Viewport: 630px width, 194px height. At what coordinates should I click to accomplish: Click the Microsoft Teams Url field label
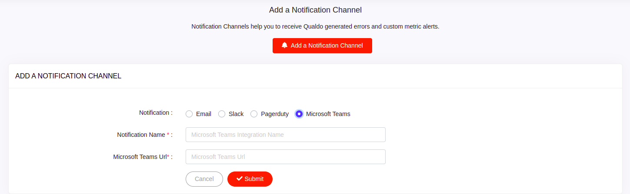[140, 157]
